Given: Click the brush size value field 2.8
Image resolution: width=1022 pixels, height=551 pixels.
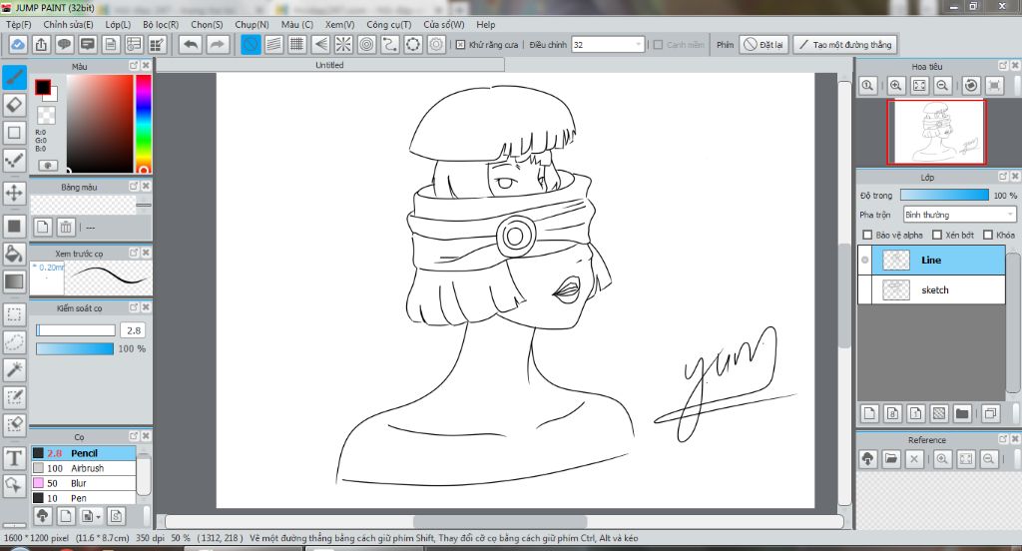Looking at the screenshot, I should pyautogui.click(x=134, y=330).
